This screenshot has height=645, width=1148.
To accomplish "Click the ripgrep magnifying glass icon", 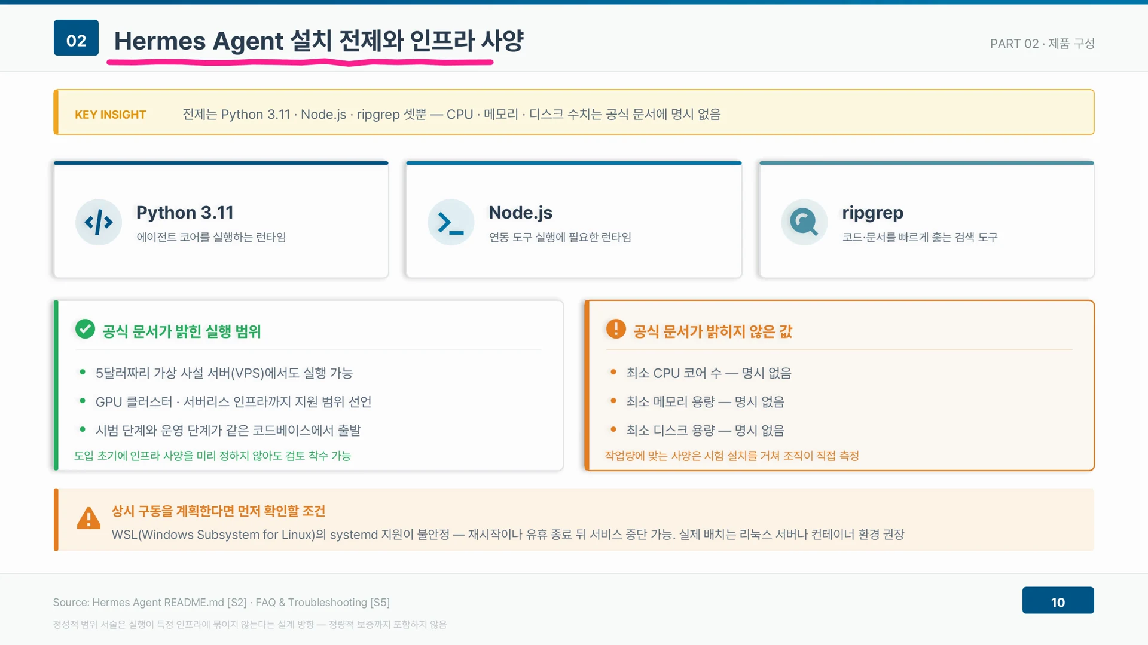I will point(804,222).
